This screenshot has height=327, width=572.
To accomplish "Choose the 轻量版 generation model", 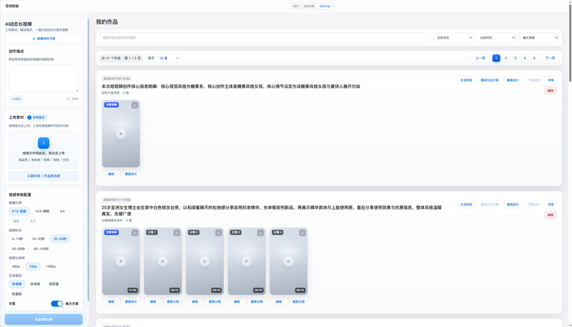I will pos(16,294).
